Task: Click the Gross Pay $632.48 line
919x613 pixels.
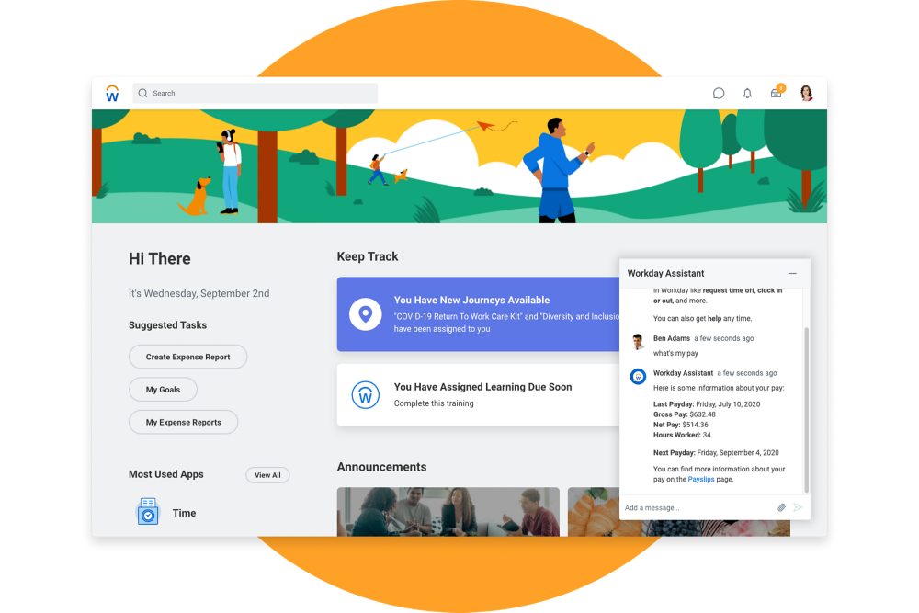Action: (685, 414)
